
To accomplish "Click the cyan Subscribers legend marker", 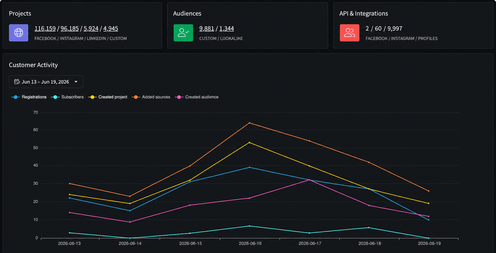I will pos(55,97).
